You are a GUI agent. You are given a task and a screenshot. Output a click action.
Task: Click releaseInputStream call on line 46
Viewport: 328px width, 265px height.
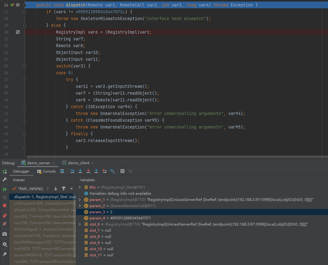click(x=110, y=141)
